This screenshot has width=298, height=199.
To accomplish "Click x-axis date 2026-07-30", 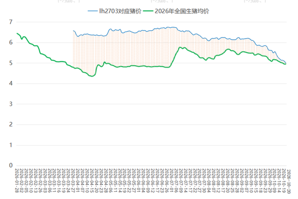I will point(204,181).
